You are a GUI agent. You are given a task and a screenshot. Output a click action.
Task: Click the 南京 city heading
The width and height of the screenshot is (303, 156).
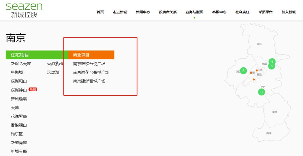(x=16, y=38)
